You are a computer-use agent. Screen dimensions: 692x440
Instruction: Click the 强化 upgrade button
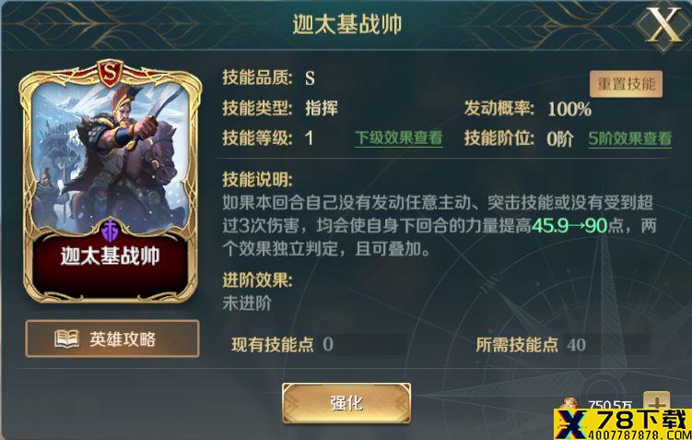[346, 403]
